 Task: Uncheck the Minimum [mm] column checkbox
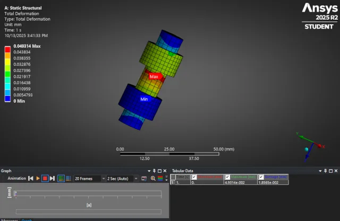pos(194,177)
